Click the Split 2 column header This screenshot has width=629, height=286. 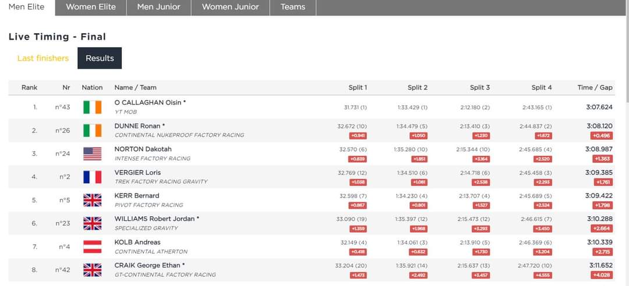[x=418, y=87]
